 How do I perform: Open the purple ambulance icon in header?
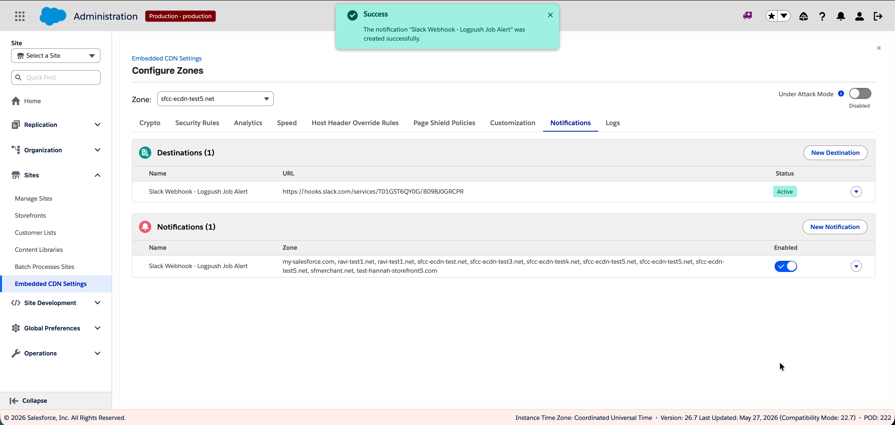click(x=748, y=16)
